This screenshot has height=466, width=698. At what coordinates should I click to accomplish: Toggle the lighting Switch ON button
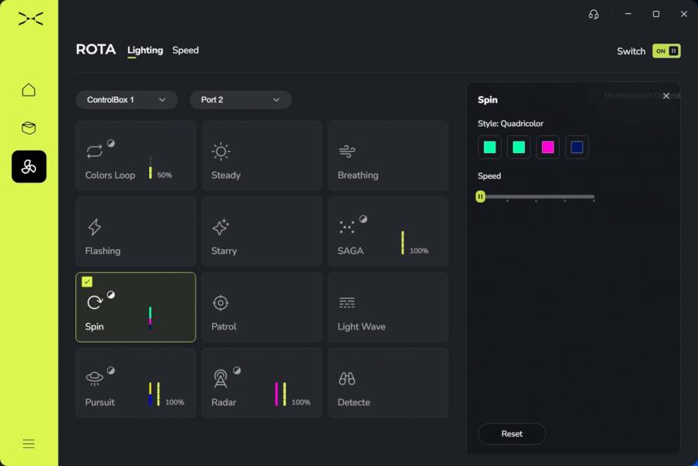point(666,50)
